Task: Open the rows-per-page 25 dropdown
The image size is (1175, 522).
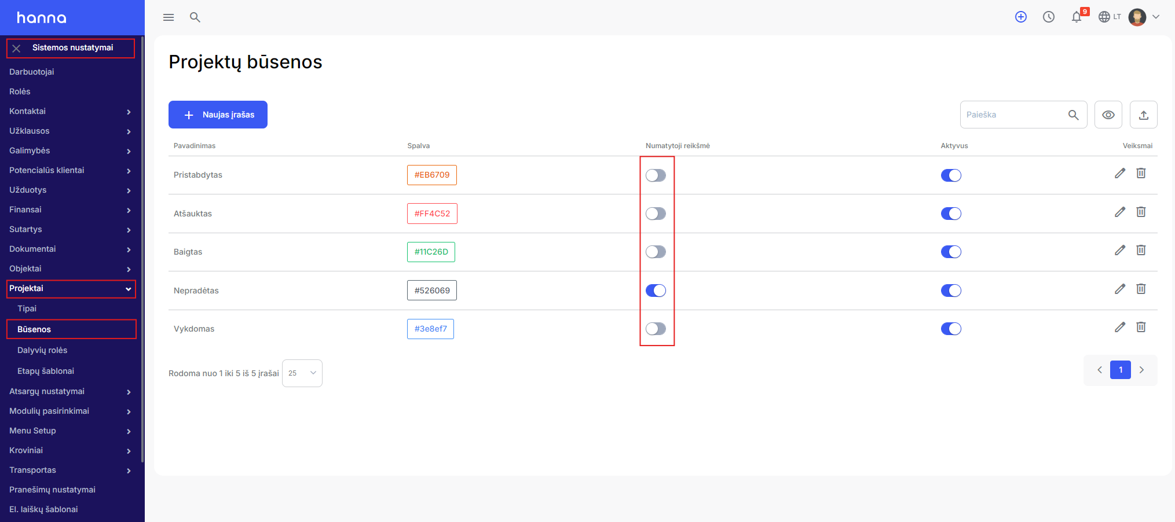Action: [x=302, y=373]
